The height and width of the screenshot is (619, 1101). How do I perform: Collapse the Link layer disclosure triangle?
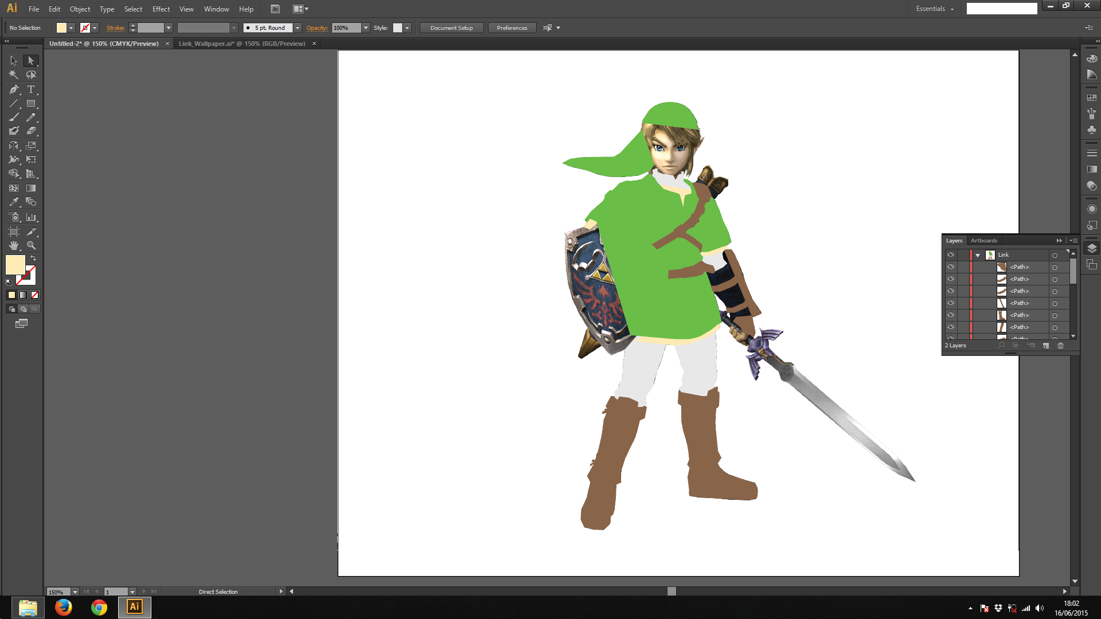(978, 255)
